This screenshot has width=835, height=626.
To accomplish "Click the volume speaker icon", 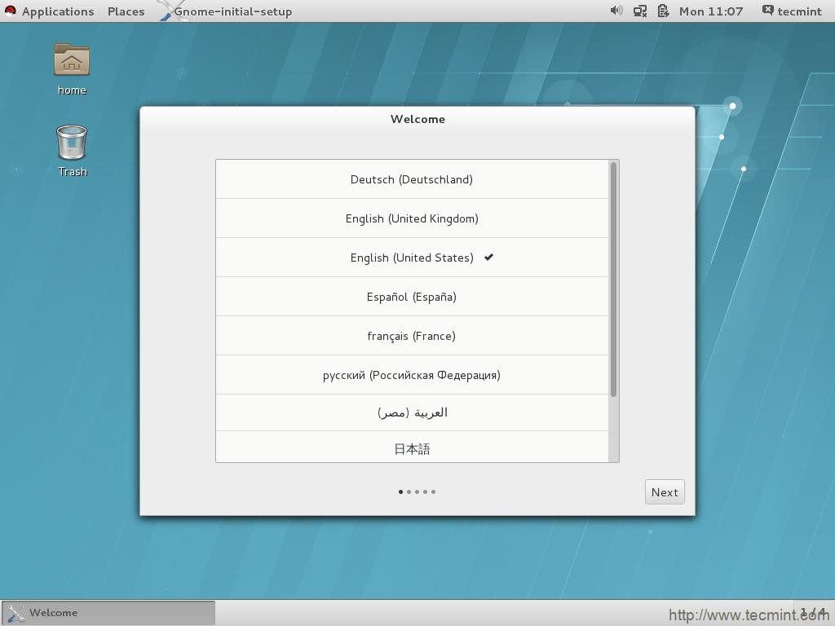I will [616, 11].
